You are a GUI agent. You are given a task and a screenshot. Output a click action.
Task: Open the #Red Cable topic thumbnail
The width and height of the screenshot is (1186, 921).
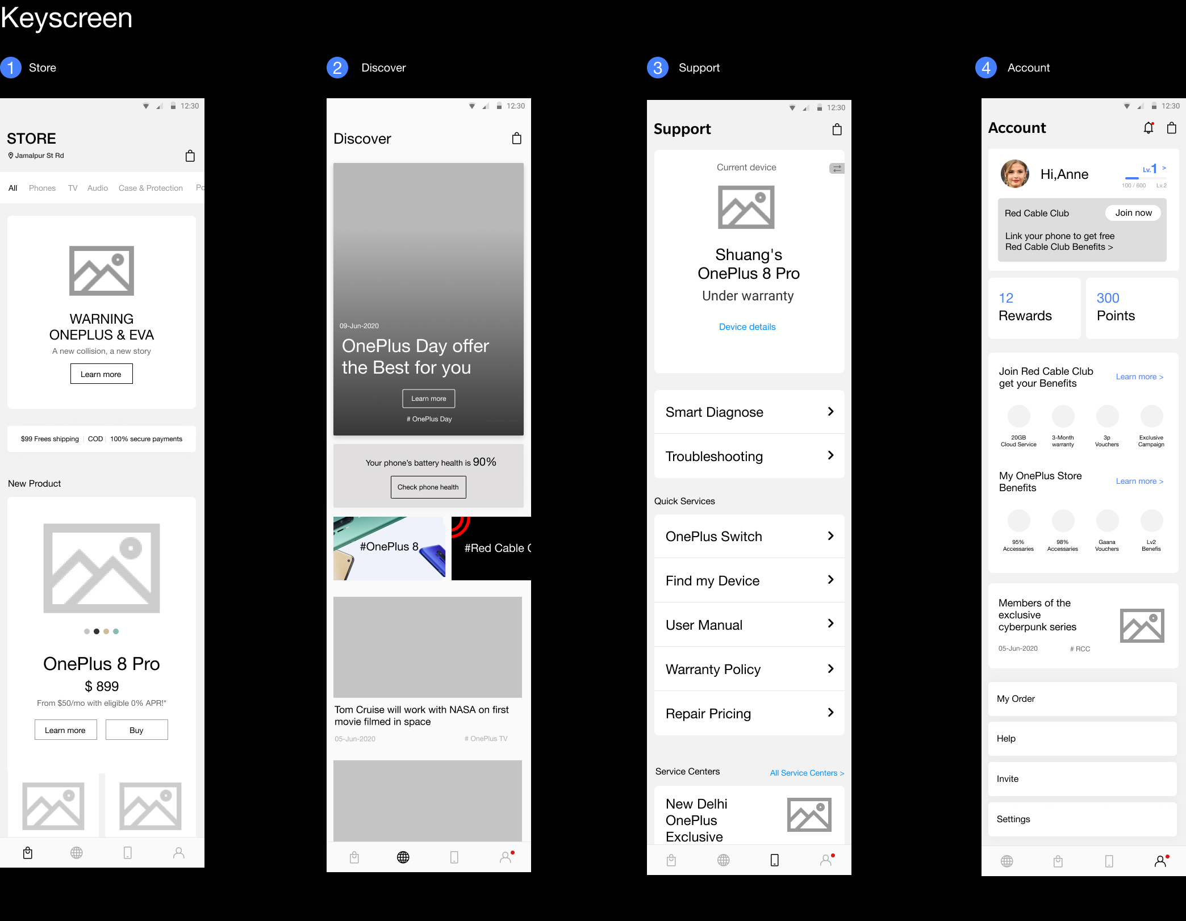pos(491,549)
